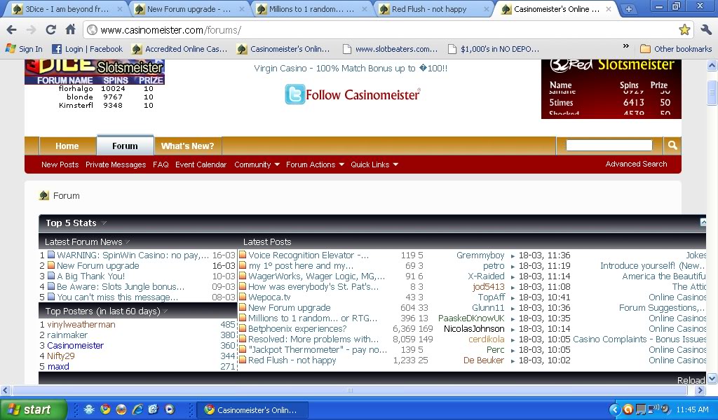Collapse the Top 5 Stats panel

pos(703,223)
